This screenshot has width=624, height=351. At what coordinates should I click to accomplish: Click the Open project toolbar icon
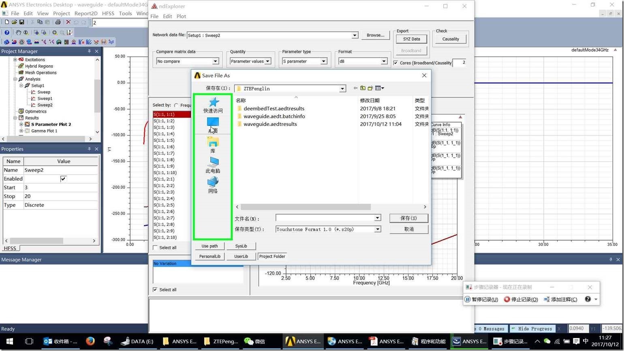pos(14,22)
